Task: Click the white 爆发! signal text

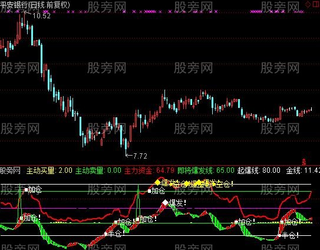Action: coord(178,203)
